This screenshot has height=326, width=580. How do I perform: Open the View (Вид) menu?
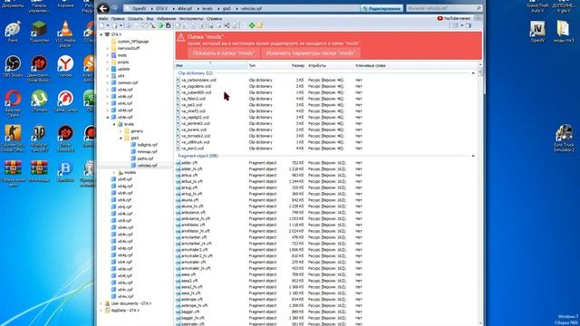click(150, 18)
